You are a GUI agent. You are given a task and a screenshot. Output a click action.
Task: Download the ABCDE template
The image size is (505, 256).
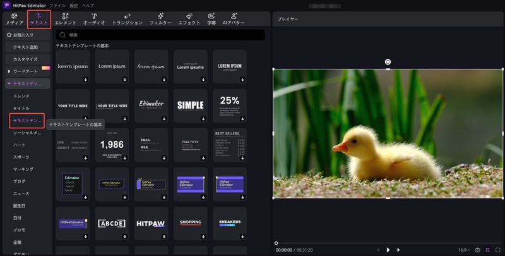coord(124,236)
